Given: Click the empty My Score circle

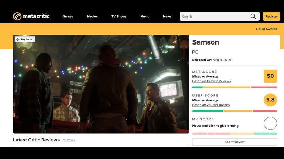Looking at the screenshot, I should click(270, 123).
